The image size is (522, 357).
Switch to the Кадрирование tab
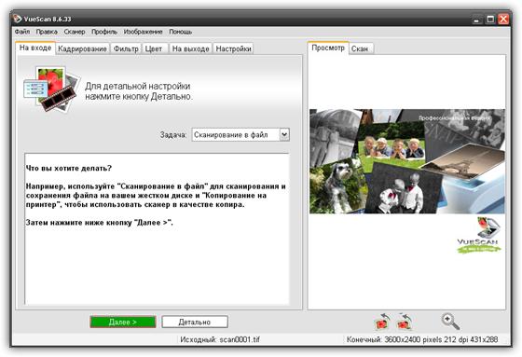click(82, 48)
